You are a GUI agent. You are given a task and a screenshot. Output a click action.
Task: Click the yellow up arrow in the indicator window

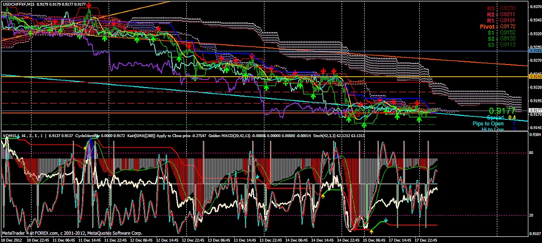point(372,231)
